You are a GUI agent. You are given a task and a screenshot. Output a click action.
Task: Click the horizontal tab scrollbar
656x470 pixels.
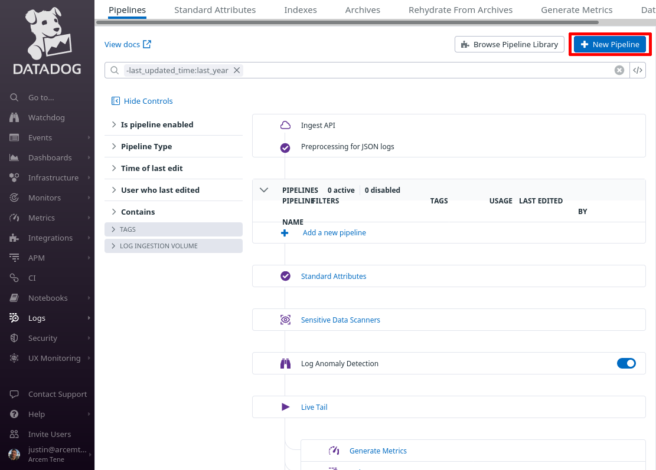point(347,22)
